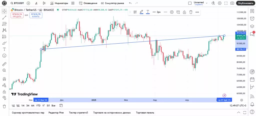Open go to date calendar icon

click(61, 105)
